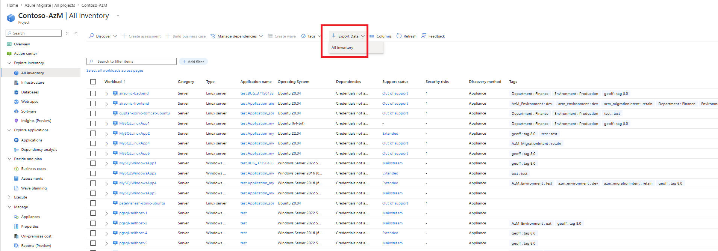Screen dimensions: 718x251
Task: Click the Feedback icon in toolbar
Action: coord(424,36)
